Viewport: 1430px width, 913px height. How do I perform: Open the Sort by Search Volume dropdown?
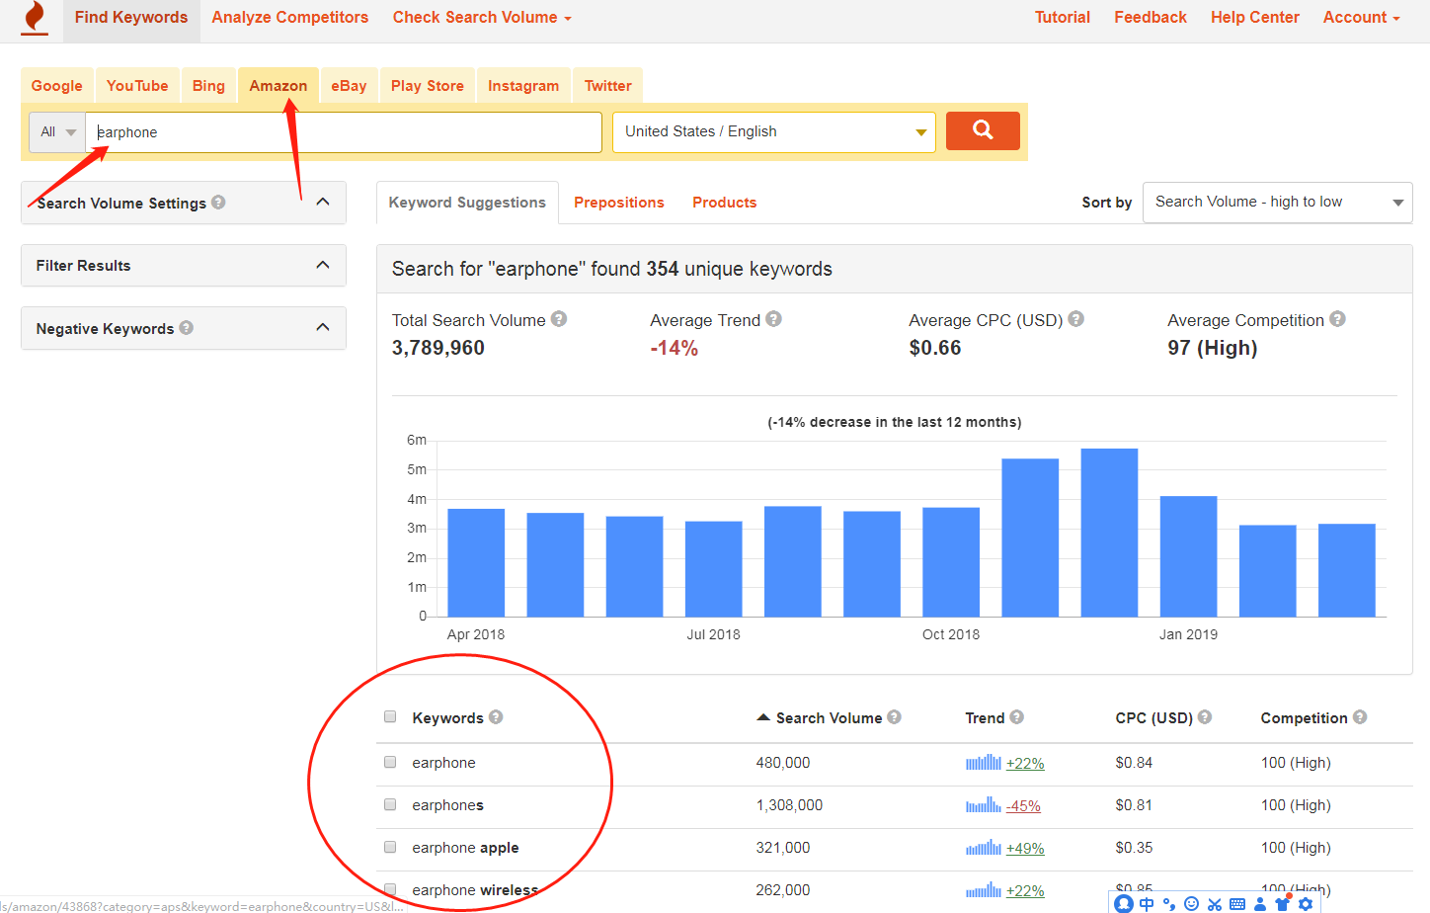pos(1277,202)
